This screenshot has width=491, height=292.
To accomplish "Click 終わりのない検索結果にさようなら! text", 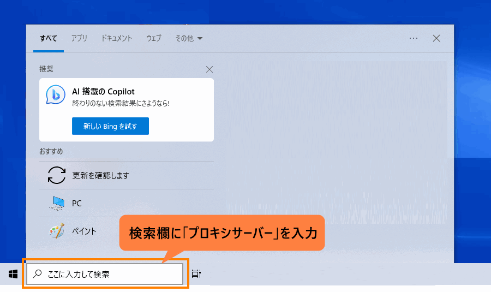I will click(121, 103).
